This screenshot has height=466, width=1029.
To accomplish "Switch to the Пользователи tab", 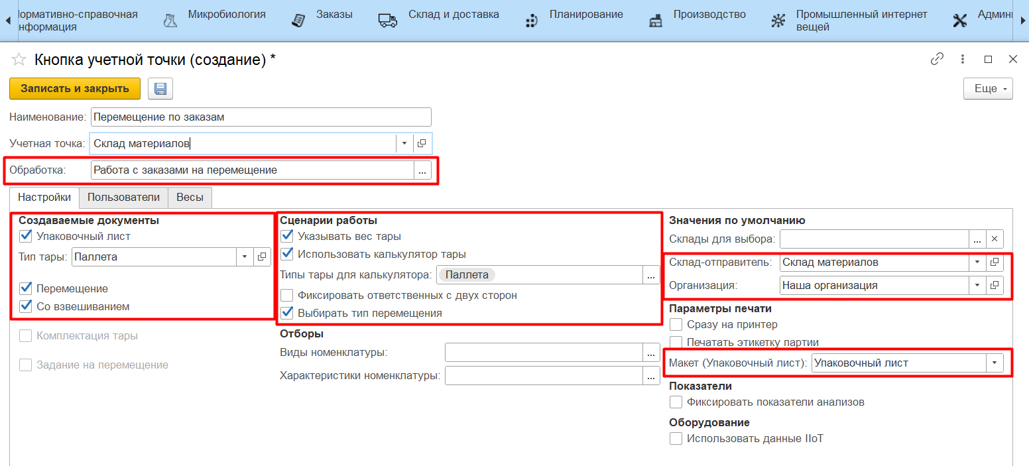I will point(123,198).
